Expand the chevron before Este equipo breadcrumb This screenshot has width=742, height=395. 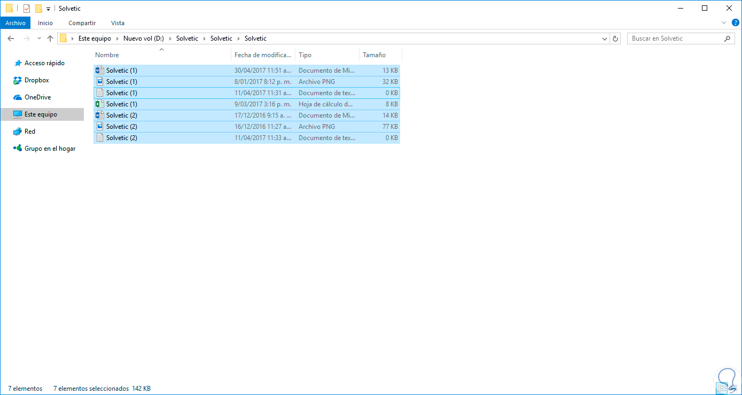click(x=73, y=38)
